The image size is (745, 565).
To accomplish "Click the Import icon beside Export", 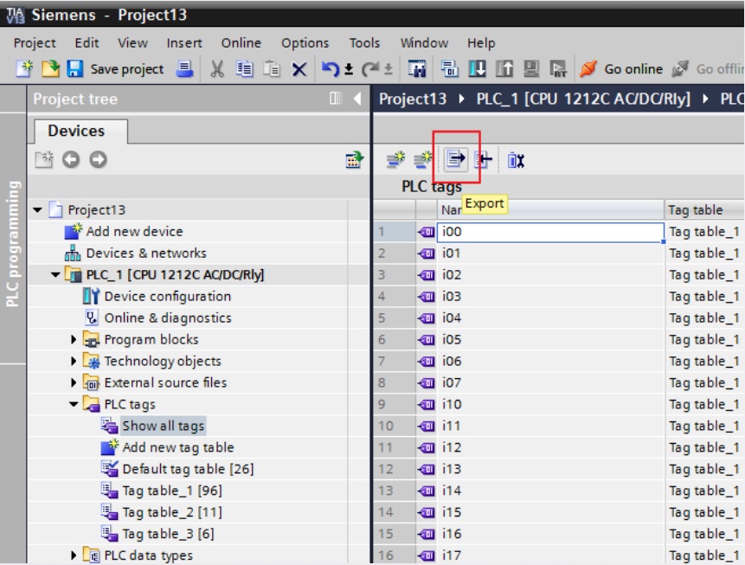I will coord(483,160).
